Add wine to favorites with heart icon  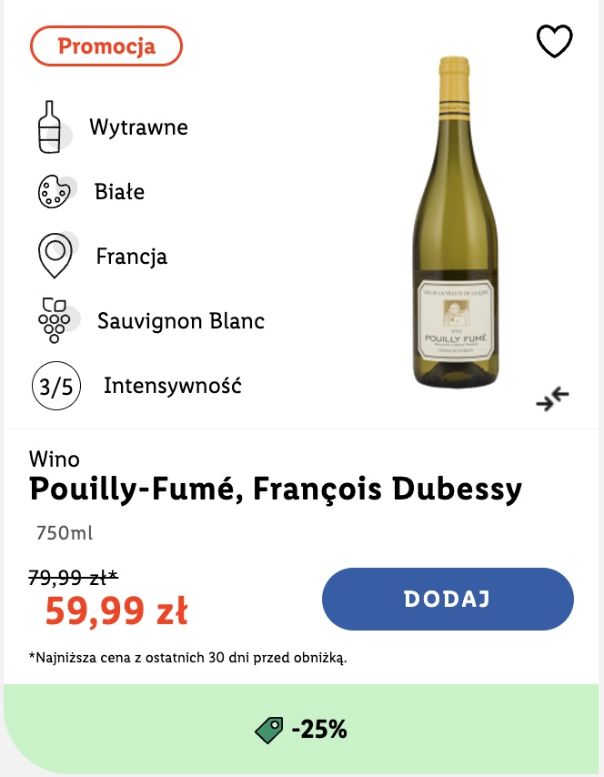point(555,41)
